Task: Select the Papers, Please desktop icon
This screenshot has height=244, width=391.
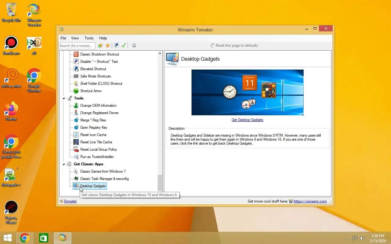Action: tap(11, 213)
